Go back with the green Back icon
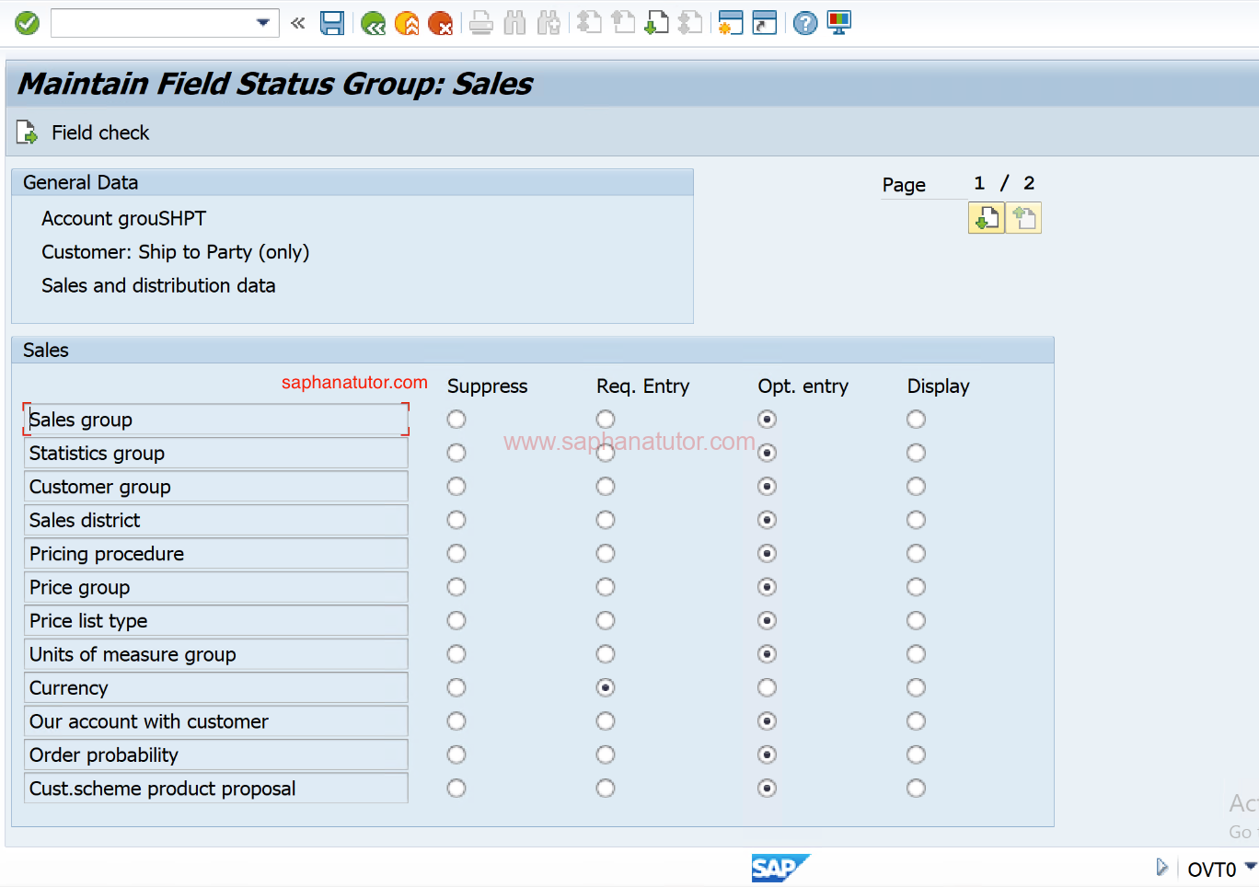Image resolution: width=1259 pixels, height=887 pixels. coord(373,23)
